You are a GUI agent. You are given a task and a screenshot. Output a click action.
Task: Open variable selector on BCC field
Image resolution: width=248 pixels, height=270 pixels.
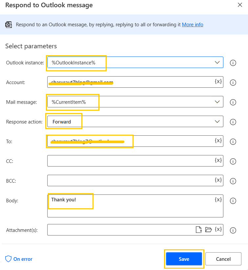218,180
